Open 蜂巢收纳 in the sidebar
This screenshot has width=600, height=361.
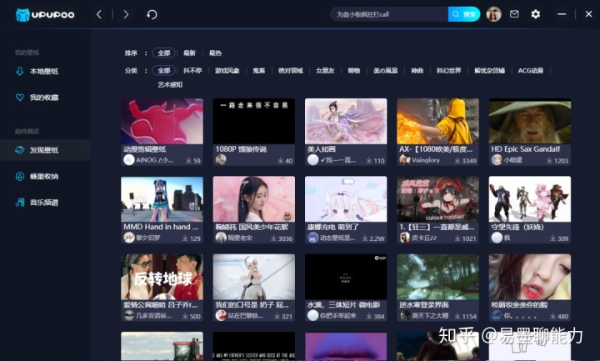tap(44, 176)
